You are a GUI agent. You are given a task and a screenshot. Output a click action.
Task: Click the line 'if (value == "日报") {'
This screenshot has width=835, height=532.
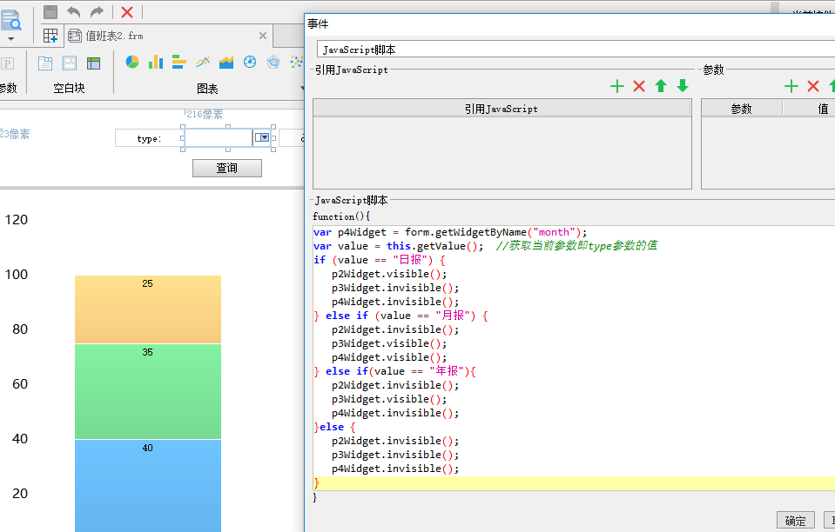(380, 260)
